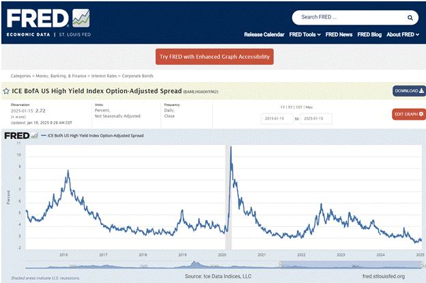Click the end date field 2025-01-15
426x283 pixels.
315,119
